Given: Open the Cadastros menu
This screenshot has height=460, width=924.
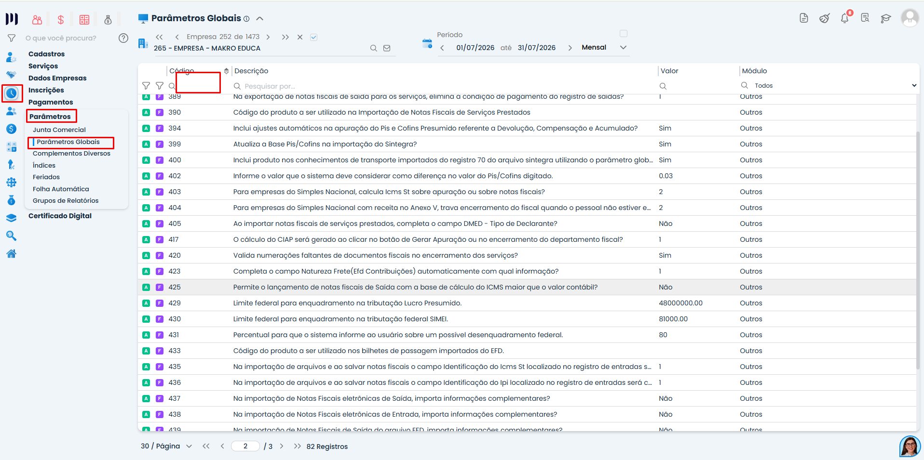Looking at the screenshot, I should (46, 54).
